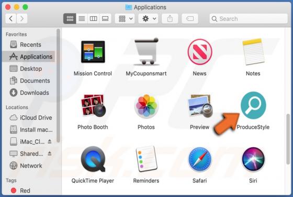Open the Mission Control app icon
Image resolution: width=293 pixels, height=197 pixels.
click(x=93, y=52)
